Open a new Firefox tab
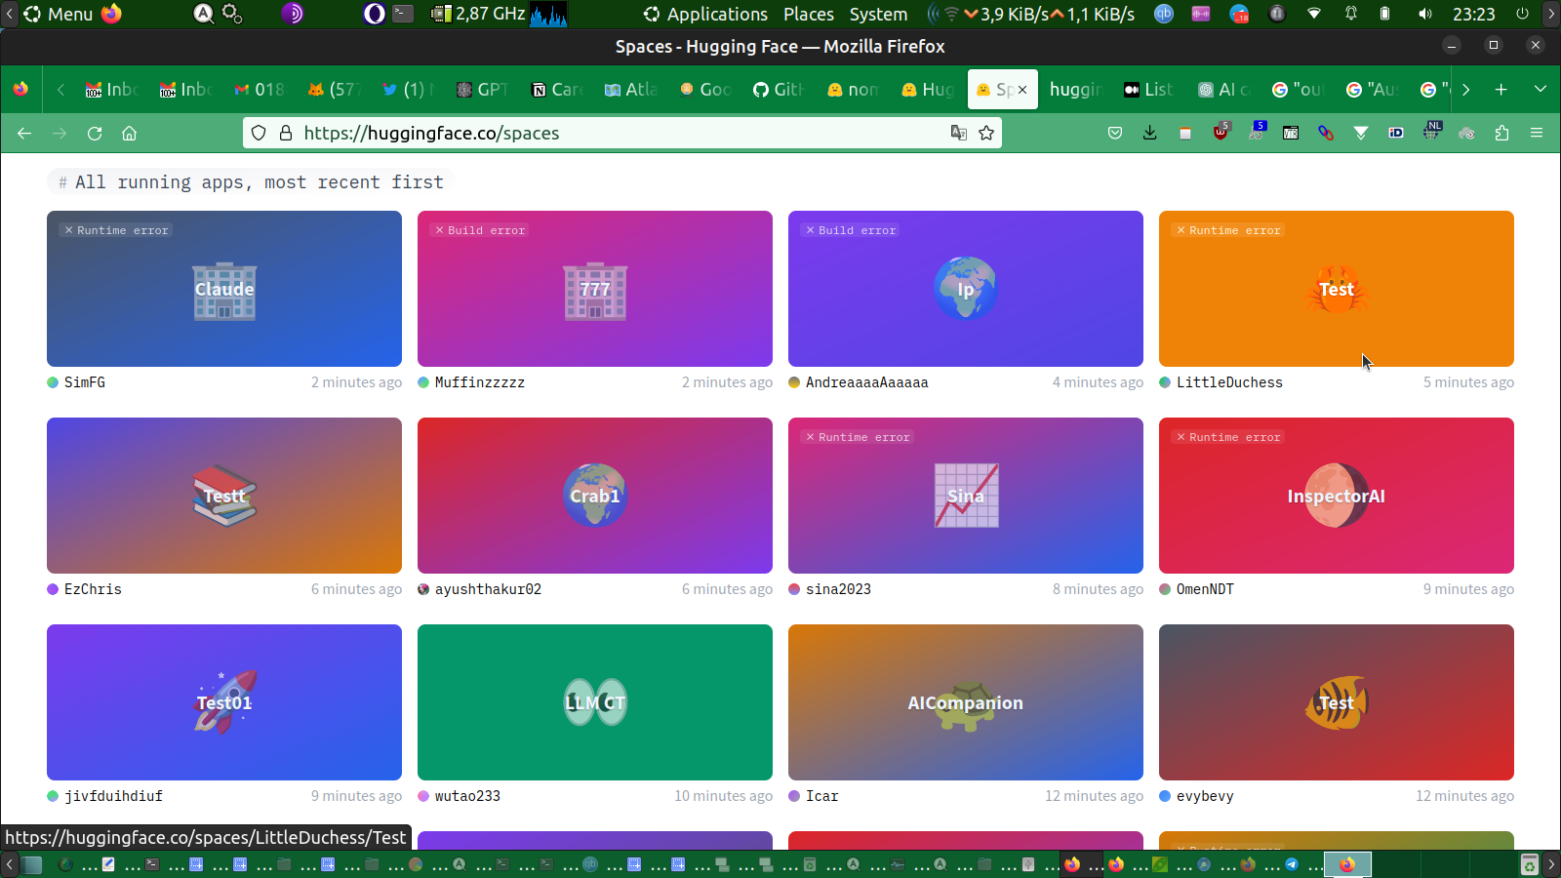 (x=1501, y=89)
